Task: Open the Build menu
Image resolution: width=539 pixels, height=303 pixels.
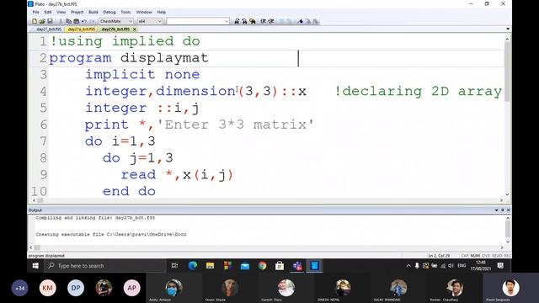Action: 93,12
